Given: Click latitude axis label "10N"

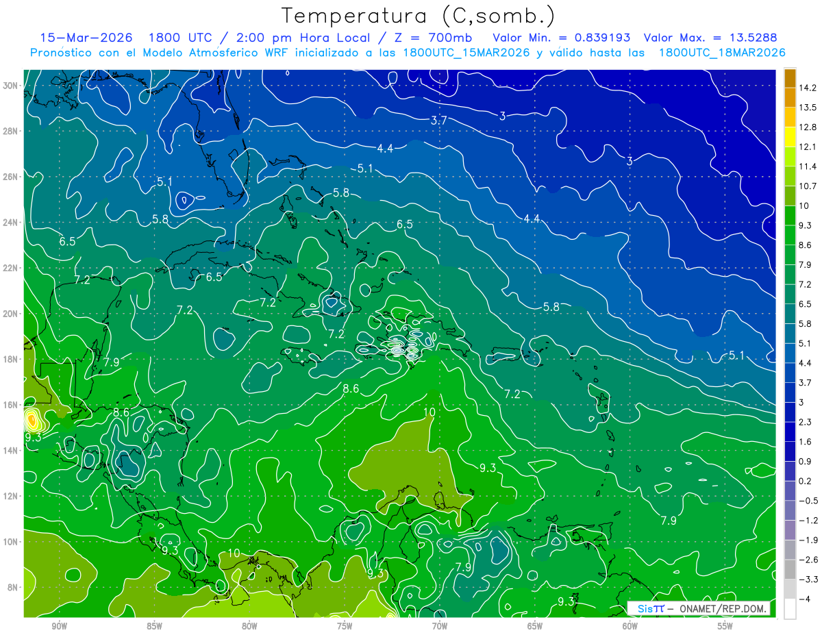Looking at the screenshot, I should click(10, 541).
